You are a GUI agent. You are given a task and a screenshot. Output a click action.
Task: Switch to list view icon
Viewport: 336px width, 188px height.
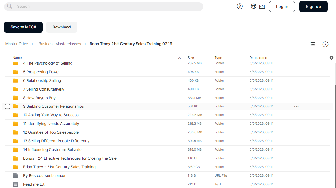click(x=312, y=44)
